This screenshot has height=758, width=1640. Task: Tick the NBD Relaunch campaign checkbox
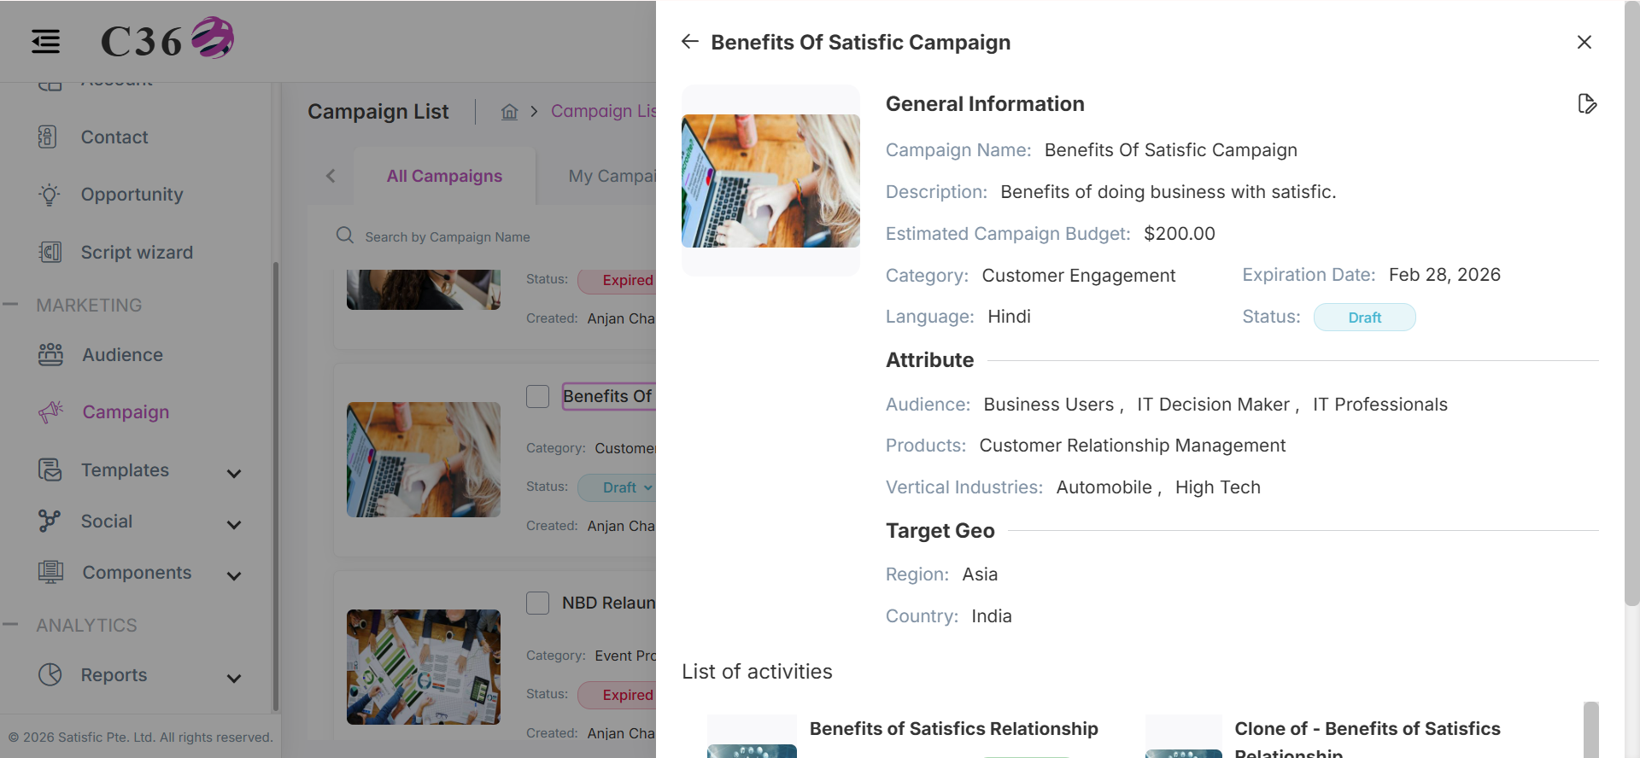(537, 603)
